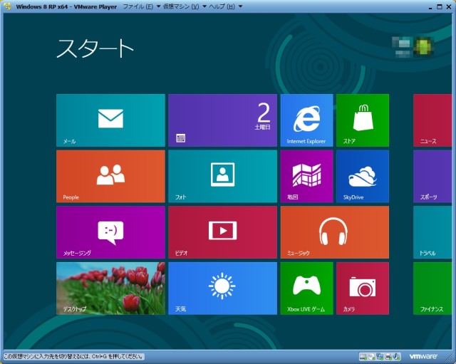The height and width of the screenshot is (364, 456).
Task: Click the VMware sound card status icon
Action: pyautogui.click(x=396, y=356)
